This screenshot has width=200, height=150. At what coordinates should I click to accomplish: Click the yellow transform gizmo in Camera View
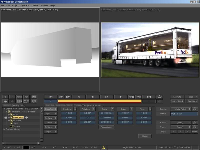click(150, 49)
